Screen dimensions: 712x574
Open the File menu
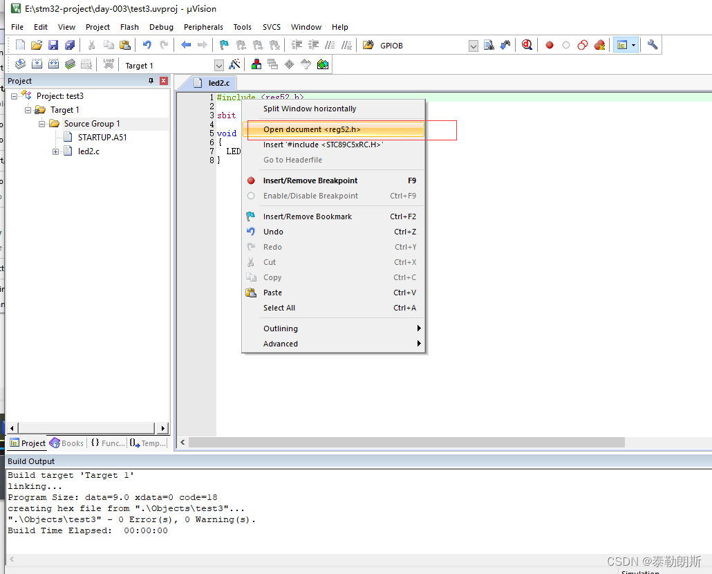pos(17,27)
